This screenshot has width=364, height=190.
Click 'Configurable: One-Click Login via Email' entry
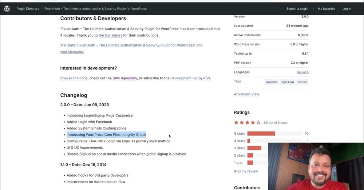point(118,141)
